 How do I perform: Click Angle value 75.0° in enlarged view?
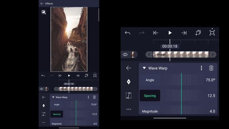click(x=210, y=80)
